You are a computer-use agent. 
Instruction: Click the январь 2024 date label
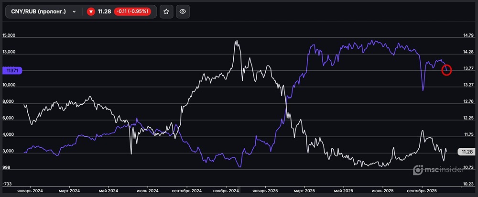pos(30,190)
